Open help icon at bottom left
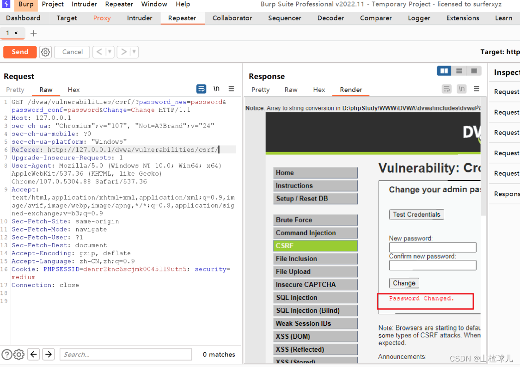 [6, 355]
